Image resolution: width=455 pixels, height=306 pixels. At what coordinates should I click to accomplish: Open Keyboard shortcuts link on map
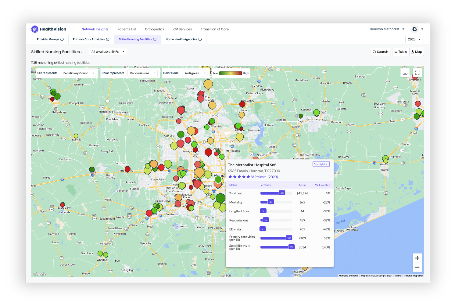348,276
